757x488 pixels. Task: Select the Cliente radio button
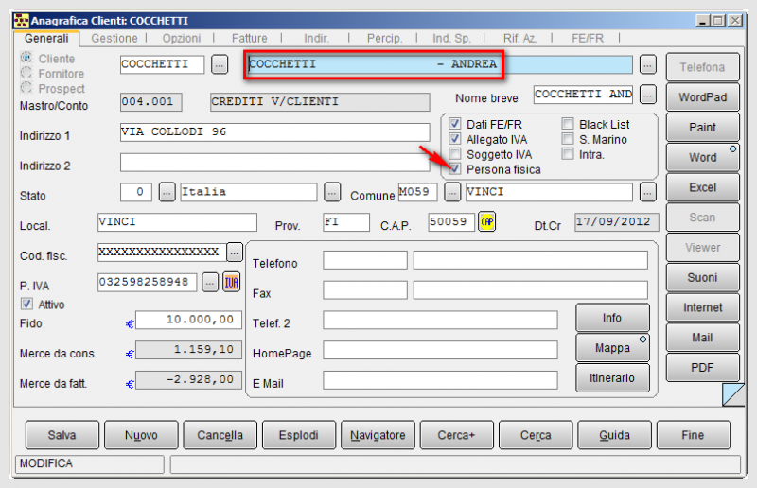26,58
